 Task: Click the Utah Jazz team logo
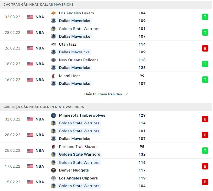53,44
